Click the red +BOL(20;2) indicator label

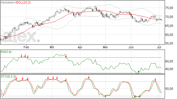[x=22, y=3]
